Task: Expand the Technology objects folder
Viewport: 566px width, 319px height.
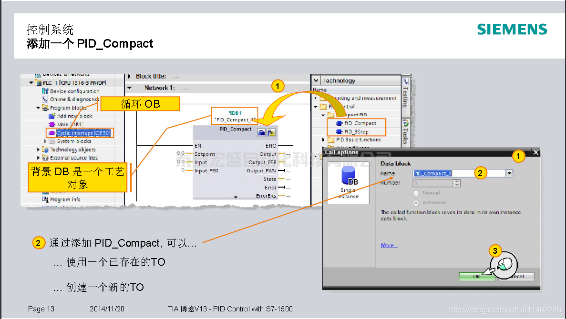Action: point(39,150)
